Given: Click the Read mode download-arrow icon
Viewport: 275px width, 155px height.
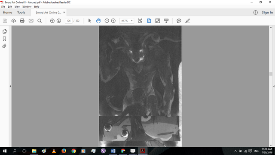Looking at the screenshot, I should point(166,21).
